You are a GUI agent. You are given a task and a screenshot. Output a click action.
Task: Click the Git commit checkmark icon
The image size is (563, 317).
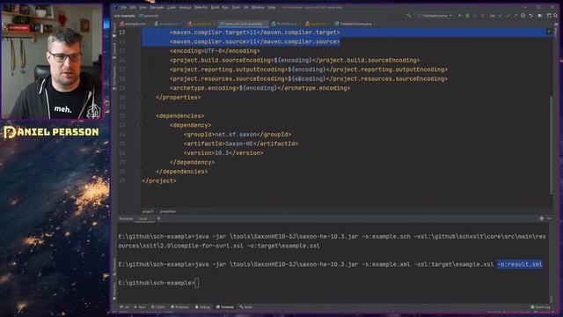point(508,16)
